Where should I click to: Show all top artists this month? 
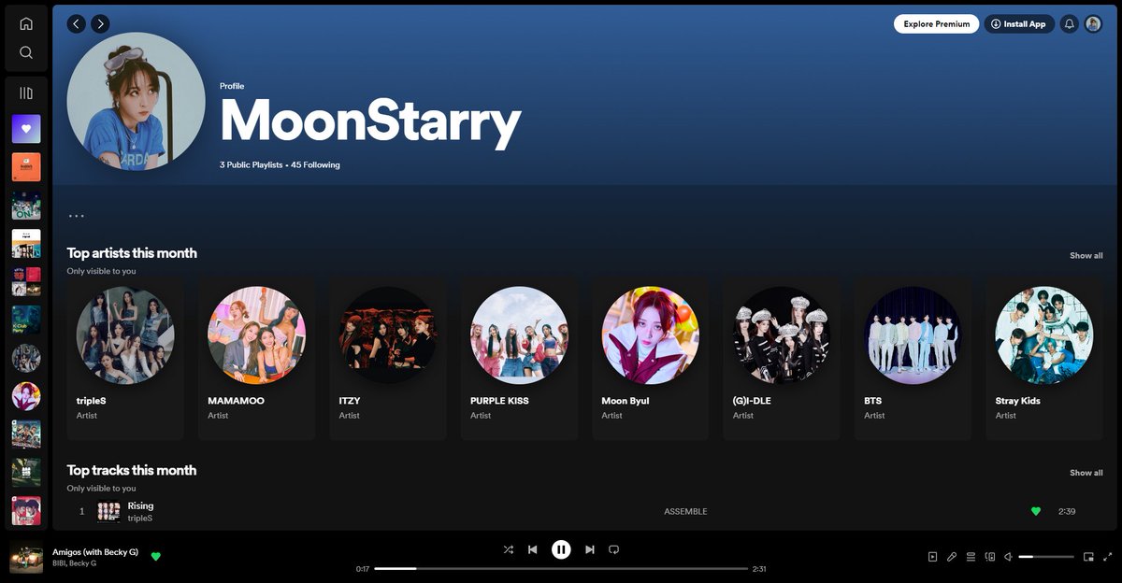pos(1086,255)
